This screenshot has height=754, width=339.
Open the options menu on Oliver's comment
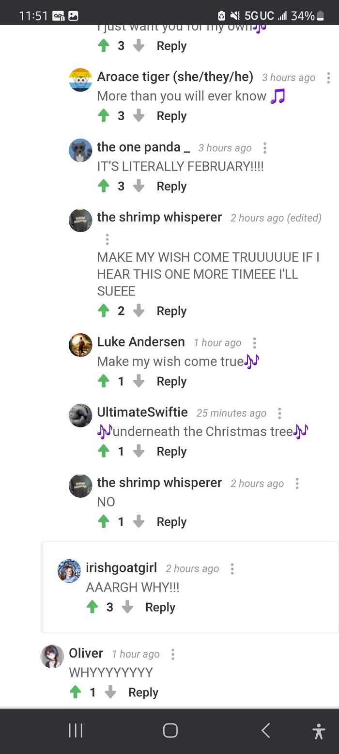pos(173,654)
